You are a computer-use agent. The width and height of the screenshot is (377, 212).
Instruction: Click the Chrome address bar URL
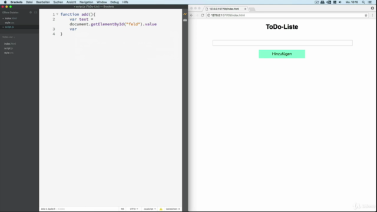coord(228,15)
